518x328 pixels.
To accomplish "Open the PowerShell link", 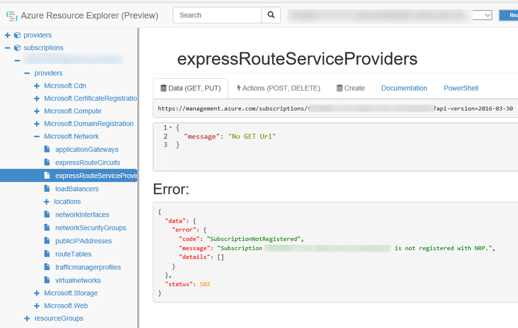I will click(x=461, y=88).
